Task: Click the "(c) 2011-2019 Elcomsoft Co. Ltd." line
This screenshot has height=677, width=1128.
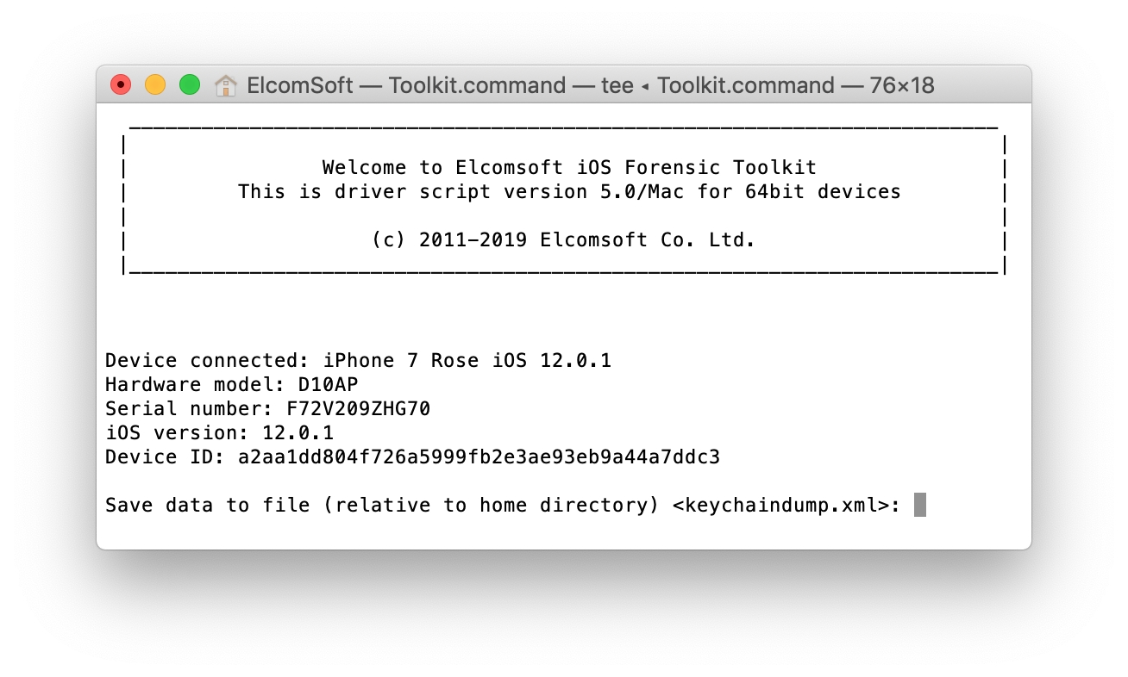Action: coord(563,240)
